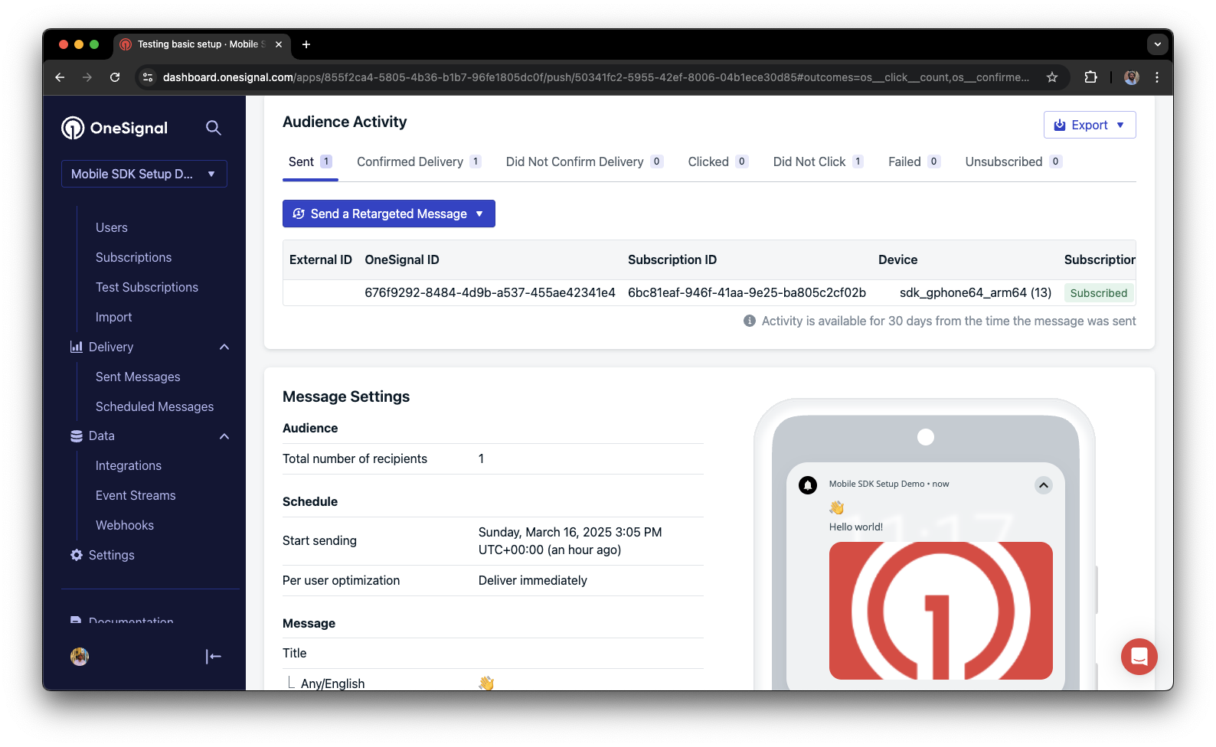1216x747 pixels.
Task: Open the Chrome three-dot menu
Action: click(1157, 77)
